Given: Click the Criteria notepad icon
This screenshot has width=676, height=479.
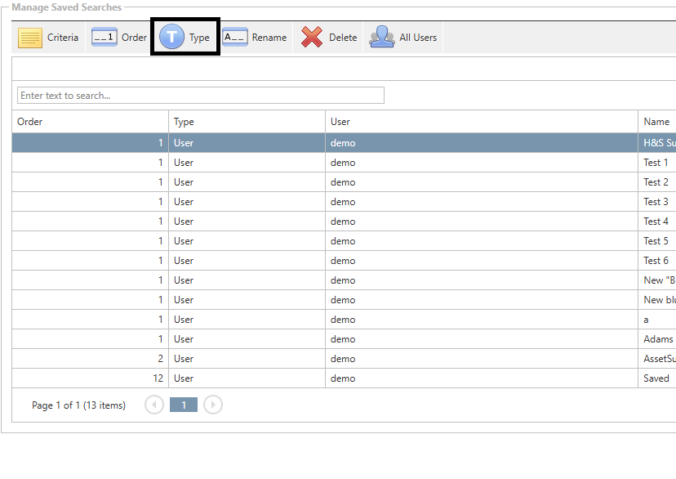Looking at the screenshot, I should tap(30, 38).
